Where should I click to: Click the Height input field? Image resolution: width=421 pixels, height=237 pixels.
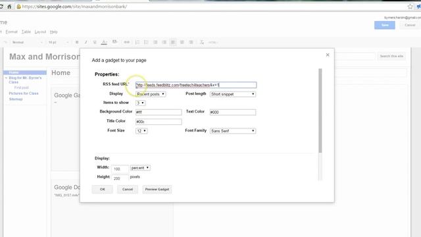pos(120,178)
